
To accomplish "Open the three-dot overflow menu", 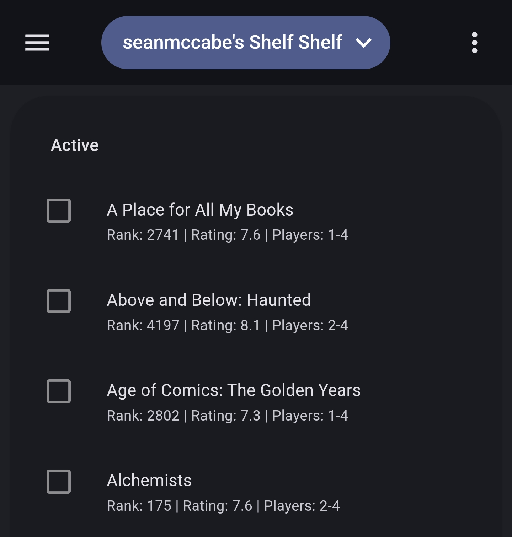I will [x=474, y=43].
